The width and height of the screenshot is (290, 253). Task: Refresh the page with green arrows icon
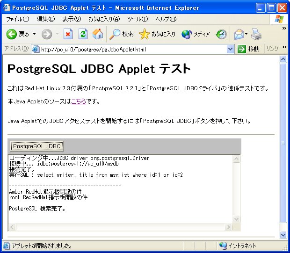(x=83, y=34)
